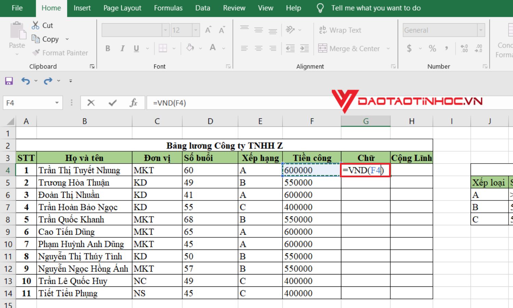Open the Formulas ribbon tab

pos(168,8)
